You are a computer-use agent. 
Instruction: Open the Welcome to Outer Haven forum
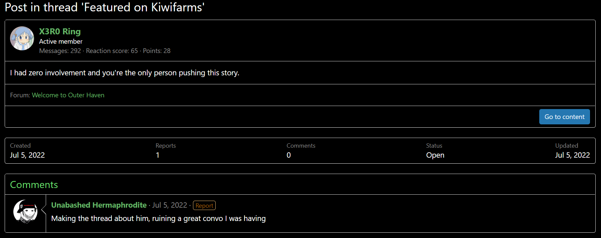(x=68, y=95)
